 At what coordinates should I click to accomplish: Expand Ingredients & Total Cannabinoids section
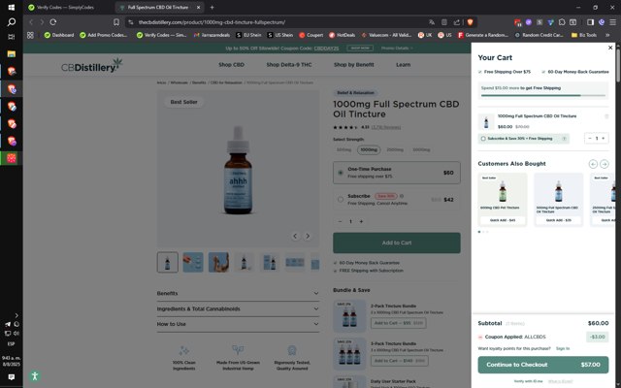[x=238, y=308]
